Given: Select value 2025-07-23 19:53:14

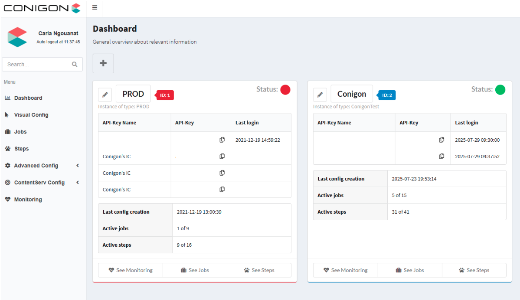Looking at the screenshot, I should (x=414, y=179).
